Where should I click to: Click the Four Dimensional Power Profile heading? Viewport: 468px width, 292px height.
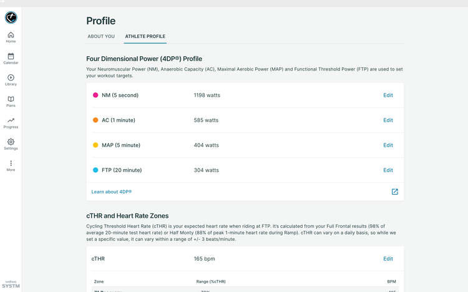click(144, 59)
